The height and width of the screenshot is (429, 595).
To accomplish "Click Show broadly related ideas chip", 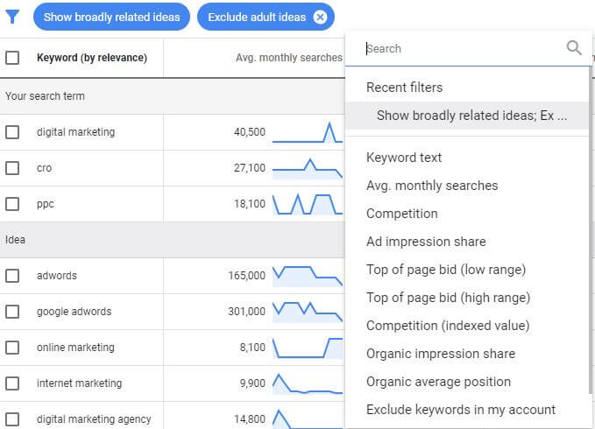I will [x=111, y=17].
